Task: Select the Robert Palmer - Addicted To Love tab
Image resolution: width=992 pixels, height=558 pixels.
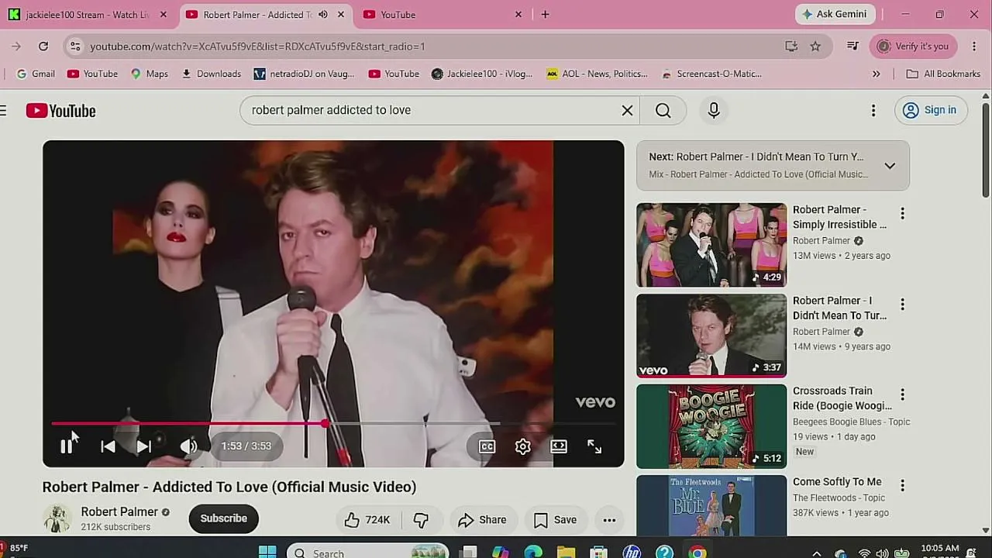Action: (256, 15)
